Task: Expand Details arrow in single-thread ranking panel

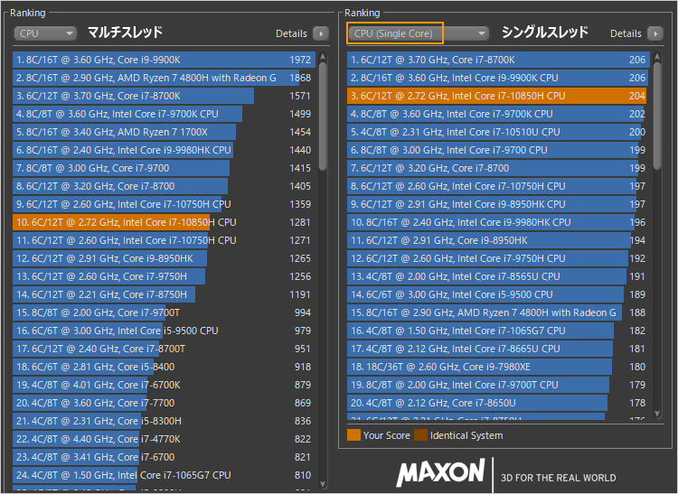Action: click(x=655, y=33)
